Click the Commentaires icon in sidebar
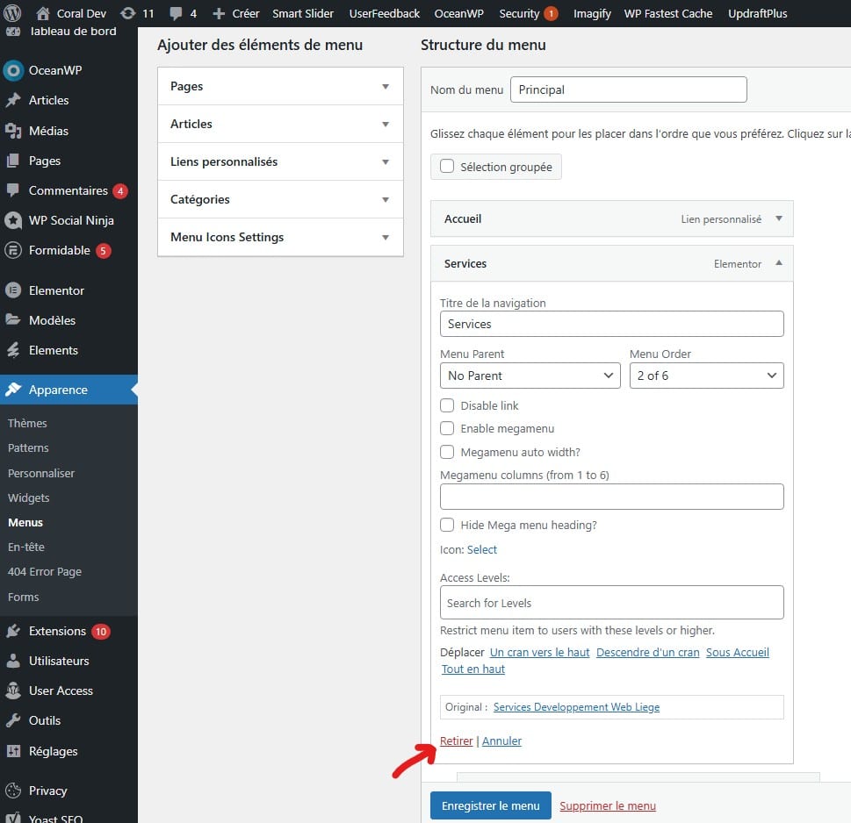The height and width of the screenshot is (823, 851). (13, 190)
